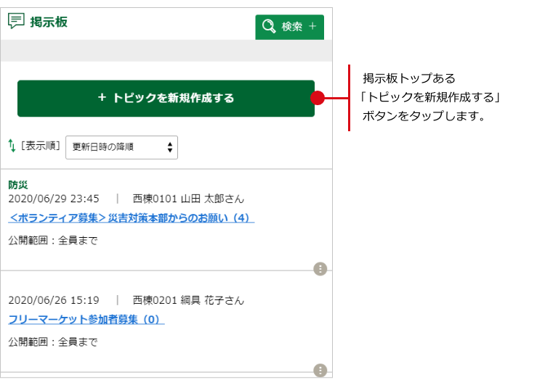Image resolution: width=545 pixels, height=385 pixels.
Task: Click the red callout dot marker
Action: point(317,98)
